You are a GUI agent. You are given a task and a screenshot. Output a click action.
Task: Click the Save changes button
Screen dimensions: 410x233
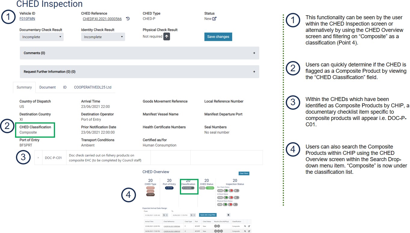pos(218,37)
